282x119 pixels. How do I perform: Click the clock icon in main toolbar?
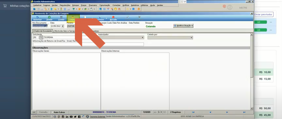139,9
